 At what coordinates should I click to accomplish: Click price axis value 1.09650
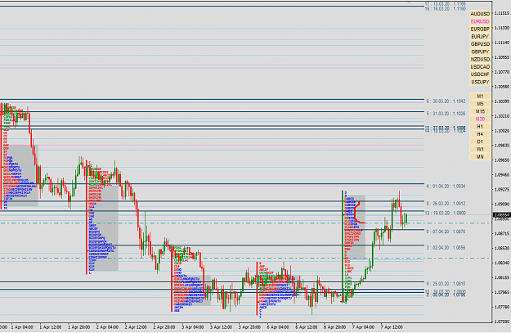(x=502, y=160)
